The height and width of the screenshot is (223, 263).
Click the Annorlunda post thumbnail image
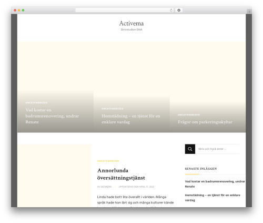(x=54, y=176)
